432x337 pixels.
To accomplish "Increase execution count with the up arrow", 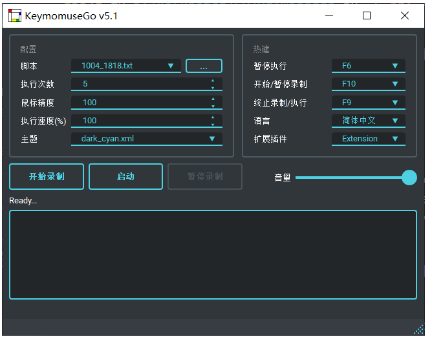I will coord(213,81).
